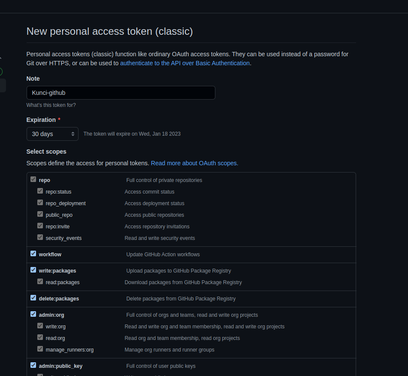Enable public_repo repository access
408x376 pixels.
(40, 214)
